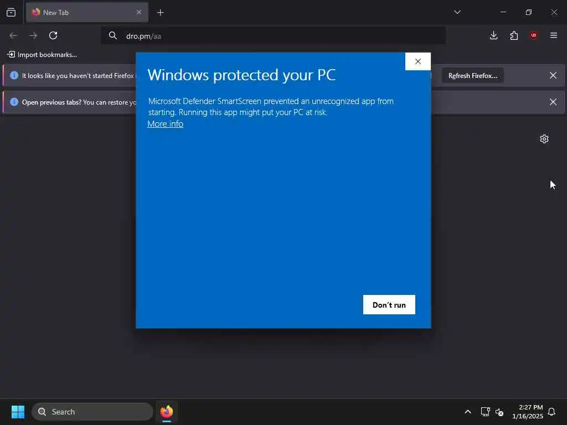567x425 pixels.
Task: Close the New Tab tab
Action: (x=139, y=12)
